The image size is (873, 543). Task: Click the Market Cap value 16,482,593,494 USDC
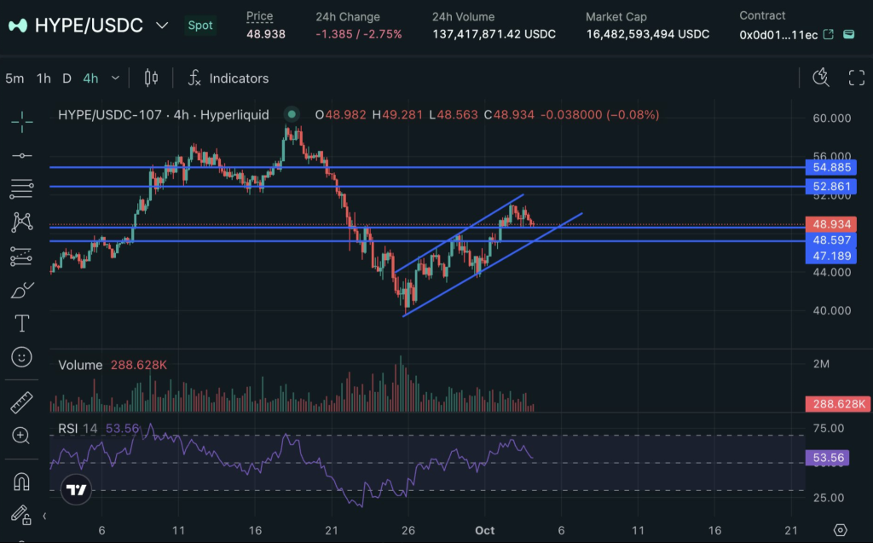(x=648, y=35)
